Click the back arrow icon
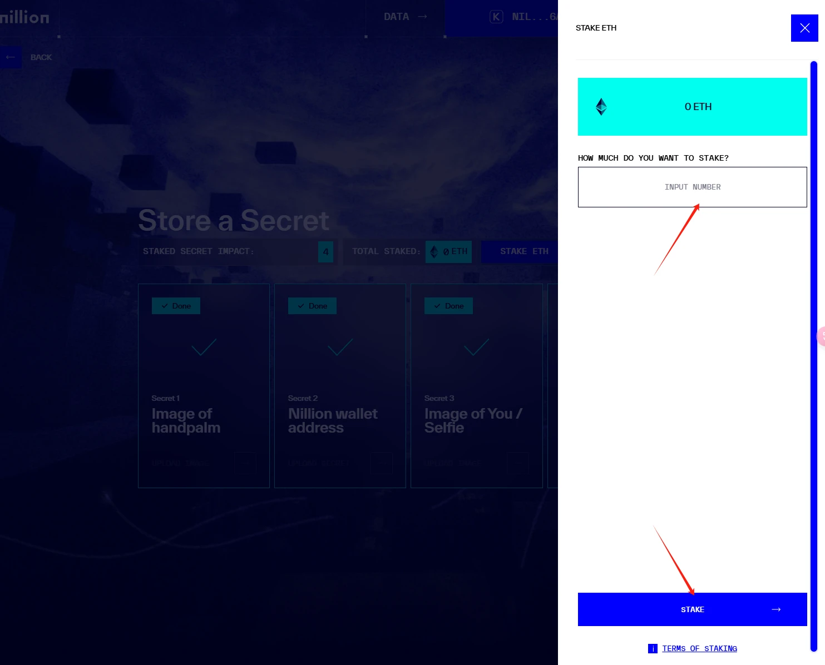Viewport: 825px width, 665px height. [x=10, y=57]
